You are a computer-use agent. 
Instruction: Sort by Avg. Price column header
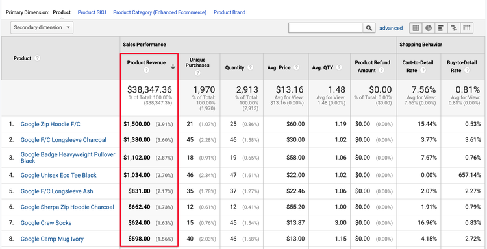pyautogui.click(x=279, y=67)
